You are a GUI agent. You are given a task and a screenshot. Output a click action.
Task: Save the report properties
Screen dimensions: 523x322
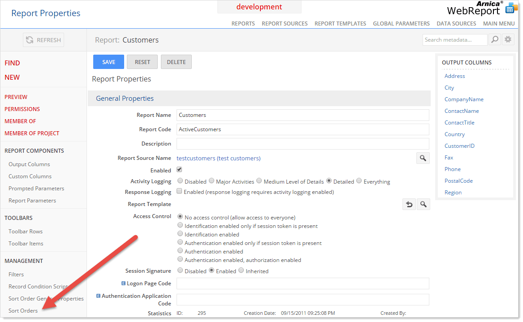click(108, 62)
